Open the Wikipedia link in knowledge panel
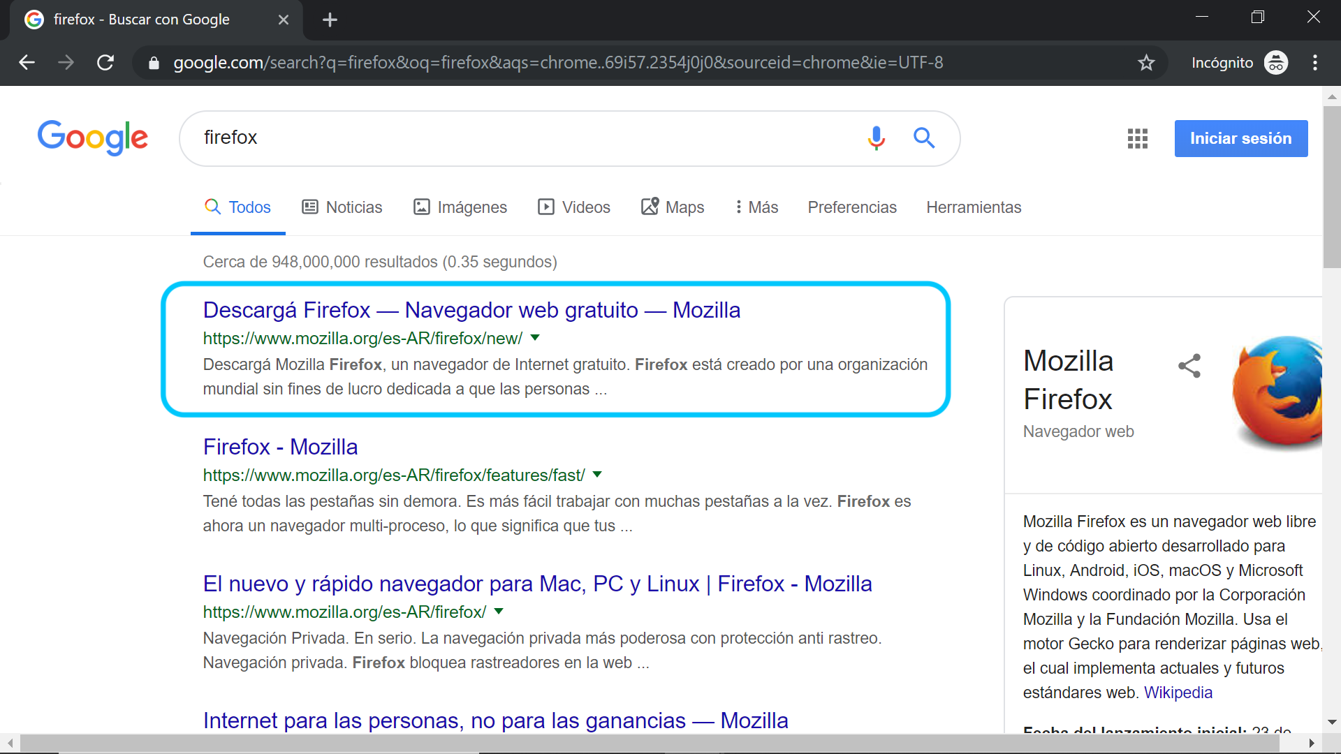Viewport: 1341px width, 754px height. 1178,693
